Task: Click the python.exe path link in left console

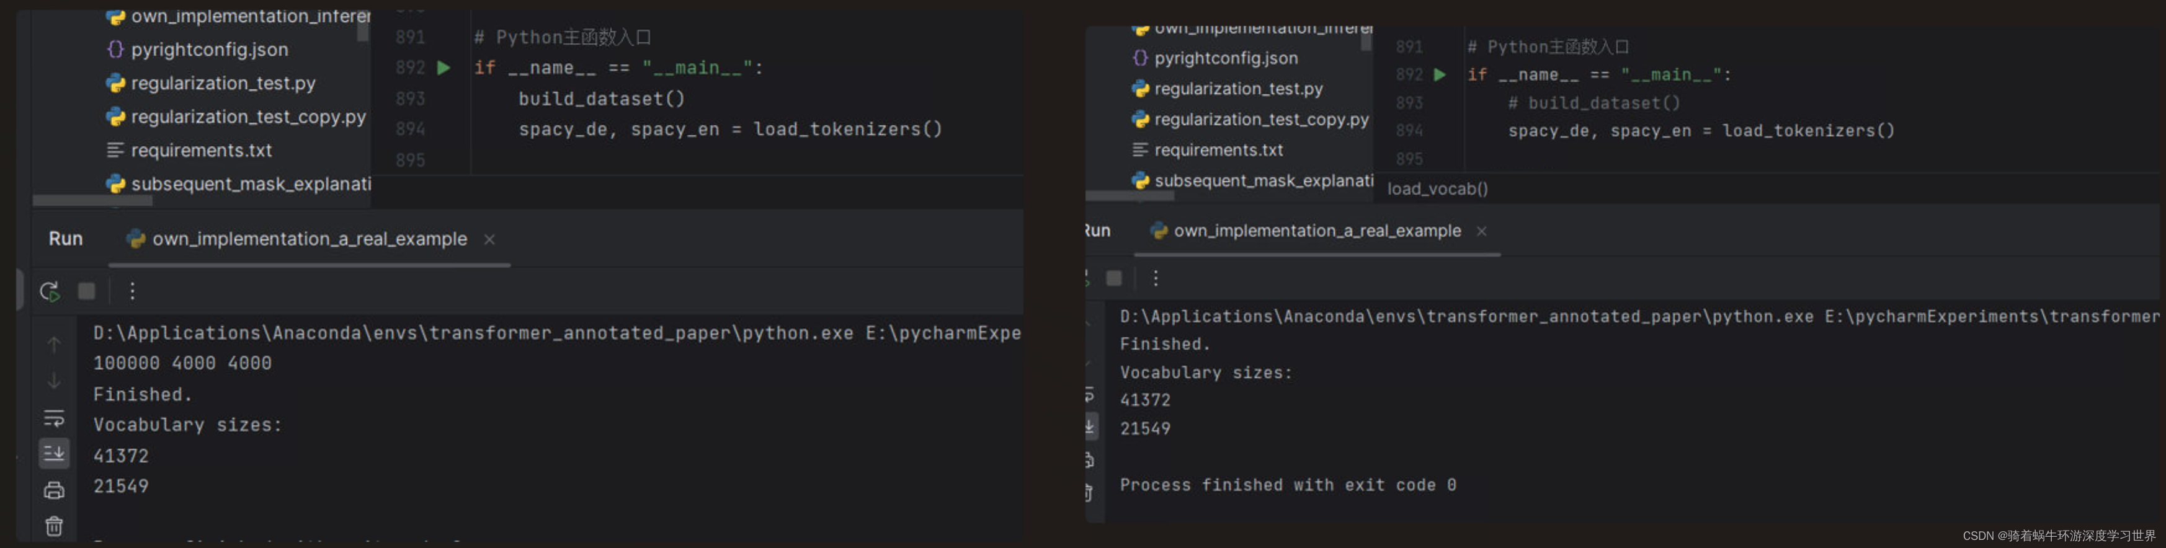Action: [x=473, y=334]
